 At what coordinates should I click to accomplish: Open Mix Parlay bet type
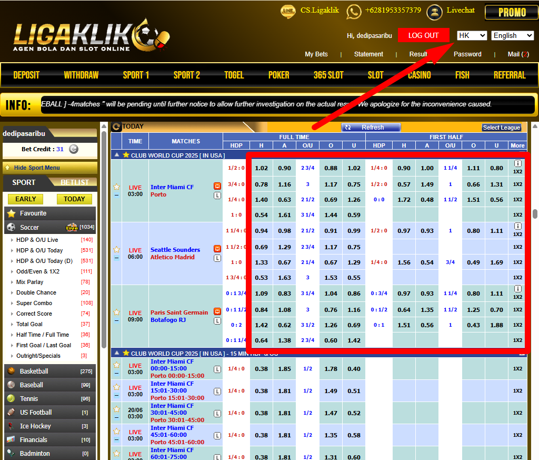pyautogui.click(x=29, y=282)
